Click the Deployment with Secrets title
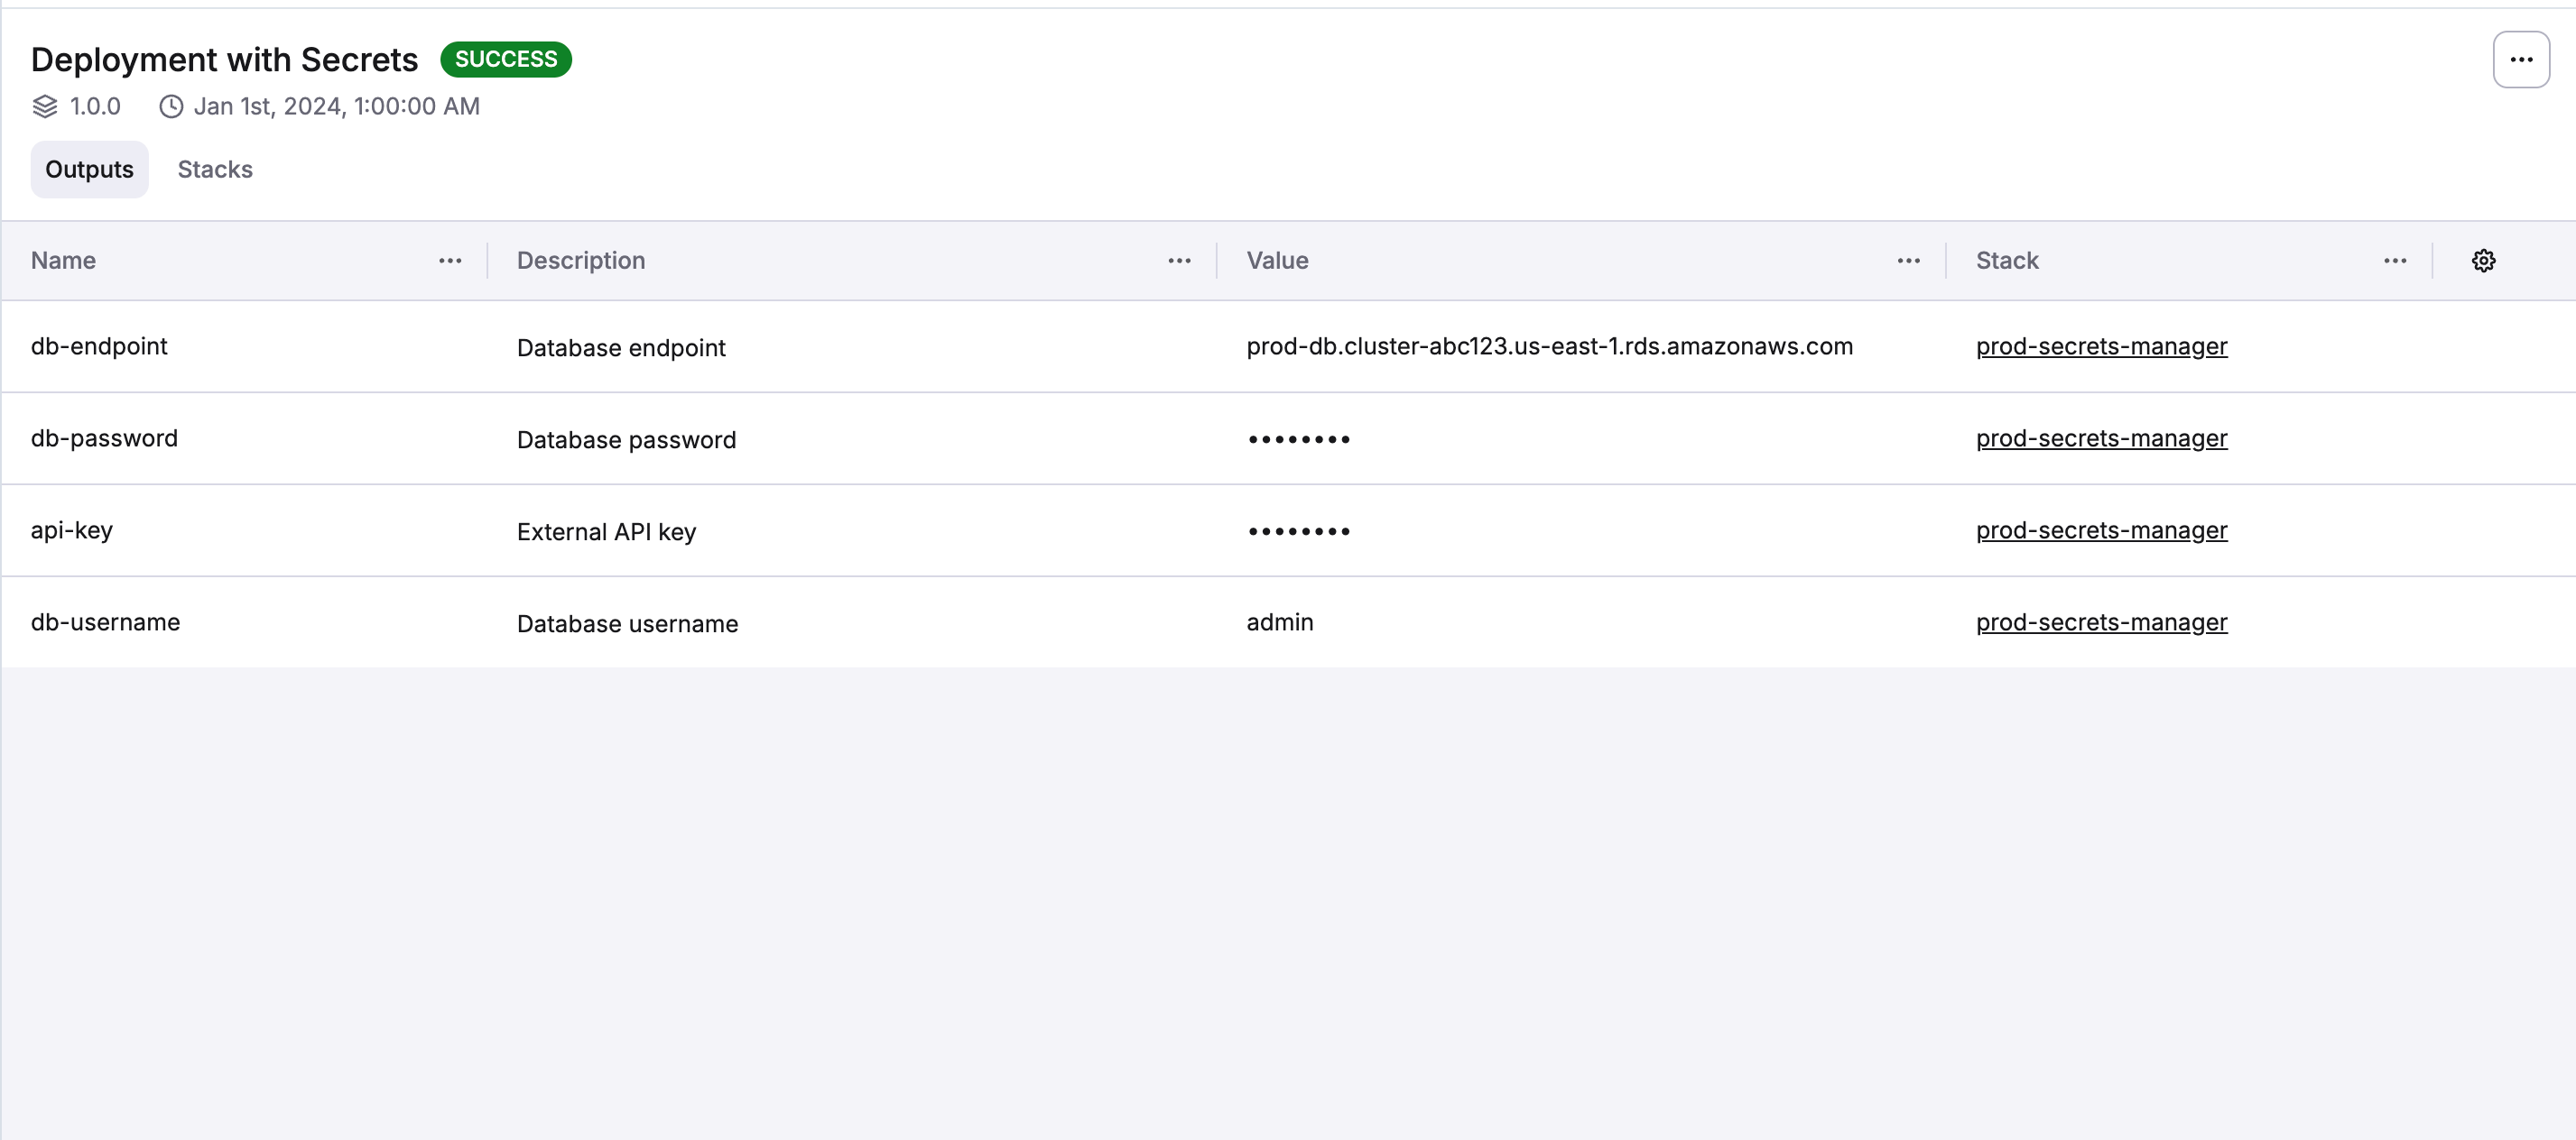This screenshot has width=2576, height=1140. (x=223, y=59)
